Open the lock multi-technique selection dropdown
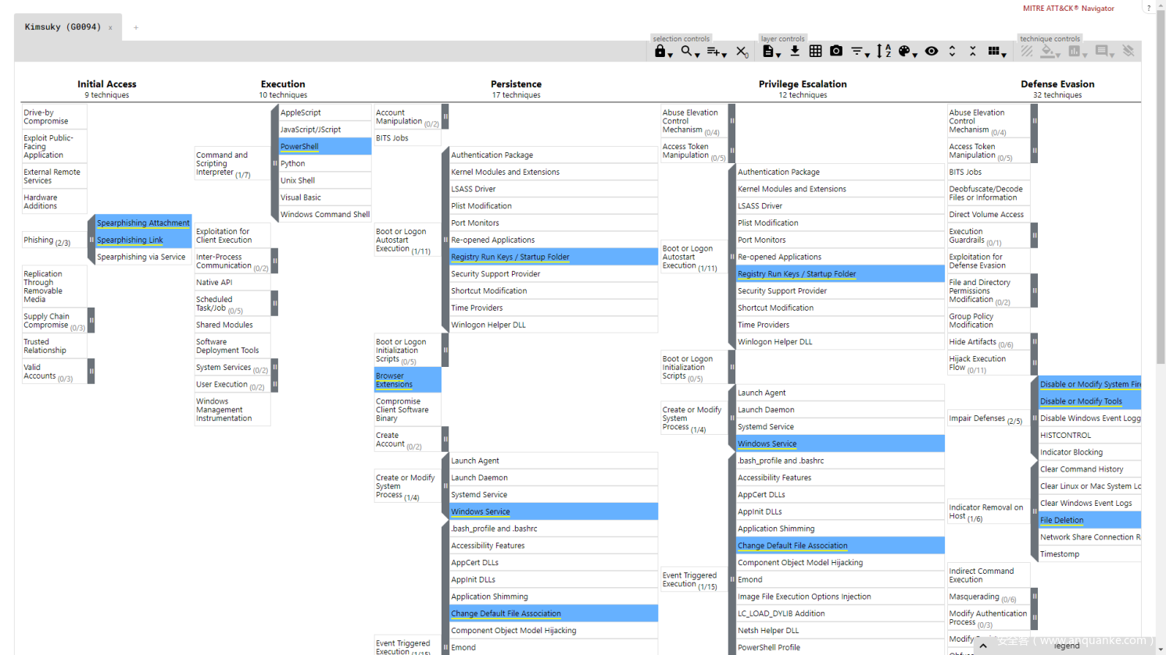This screenshot has height=655, width=1166. pyautogui.click(x=663, y=52)
